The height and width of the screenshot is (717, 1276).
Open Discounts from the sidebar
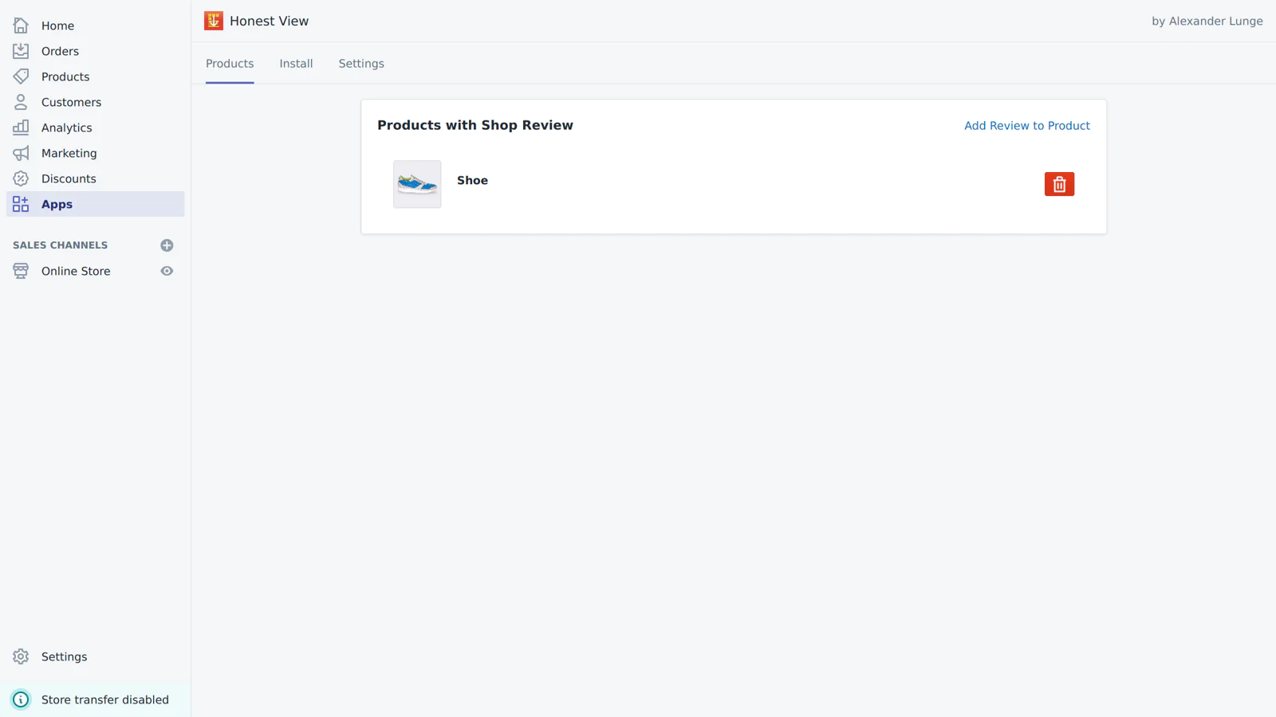[x=69, y=178]
